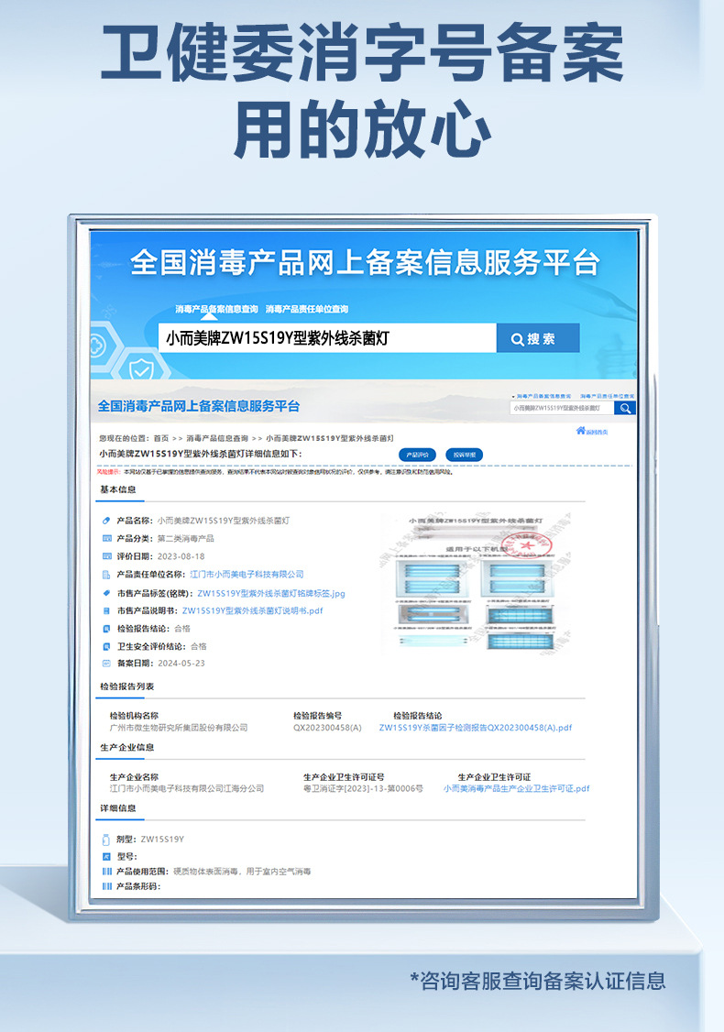The height and width of the screenshot is (1032, 724).
Task: Click the 生产企业信息 section heading
Action: [x=127, y=748]
